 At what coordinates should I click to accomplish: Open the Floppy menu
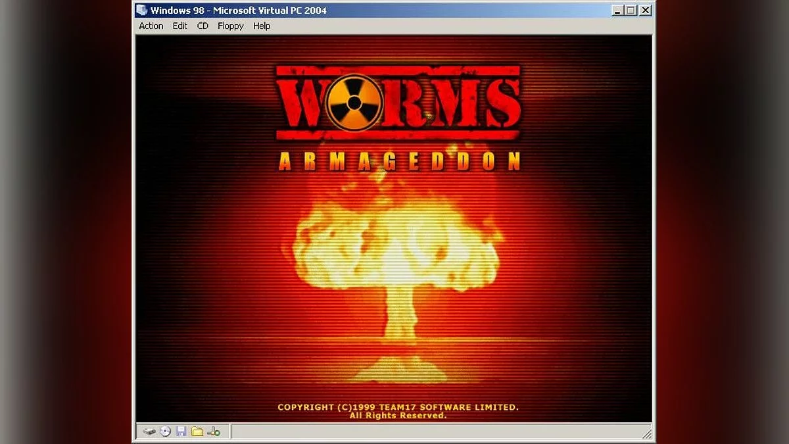pos(230,26)
